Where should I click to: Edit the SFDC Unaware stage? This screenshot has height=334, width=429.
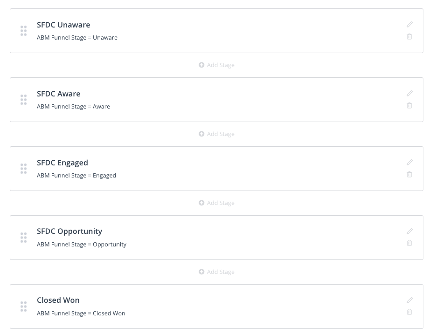(409, 25)
